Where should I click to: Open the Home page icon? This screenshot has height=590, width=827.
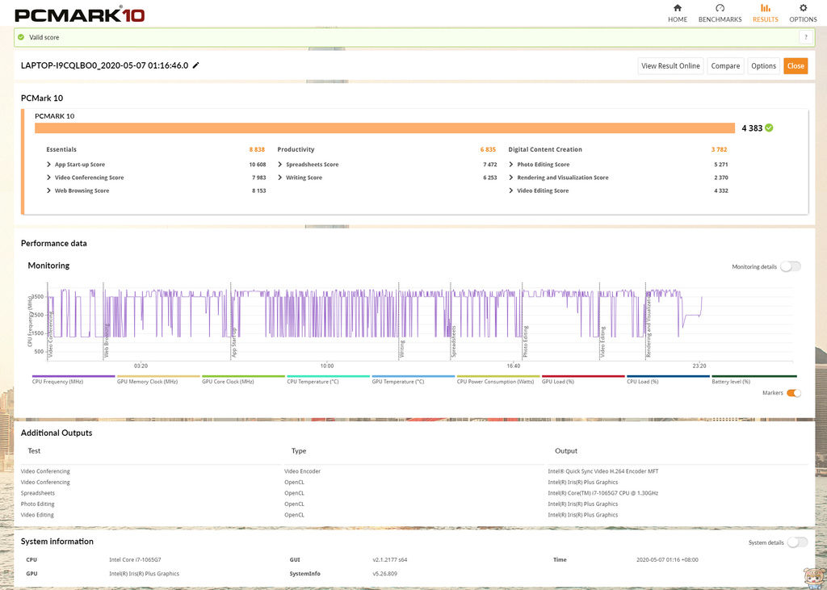(x=678, y=8)
